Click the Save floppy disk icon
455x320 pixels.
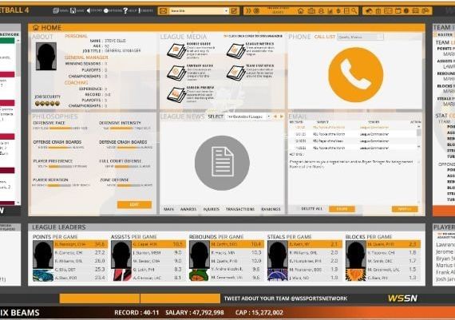pos(73,10)
